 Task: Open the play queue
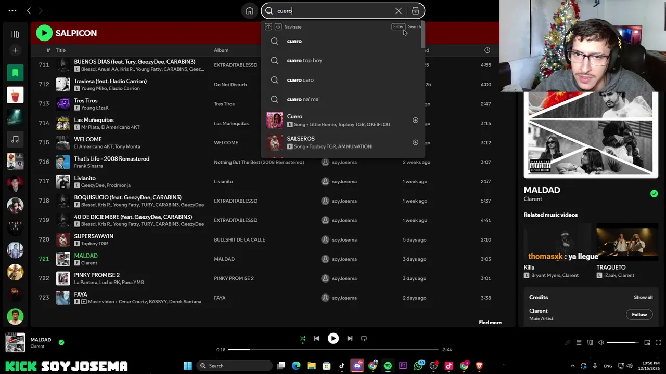579,343
